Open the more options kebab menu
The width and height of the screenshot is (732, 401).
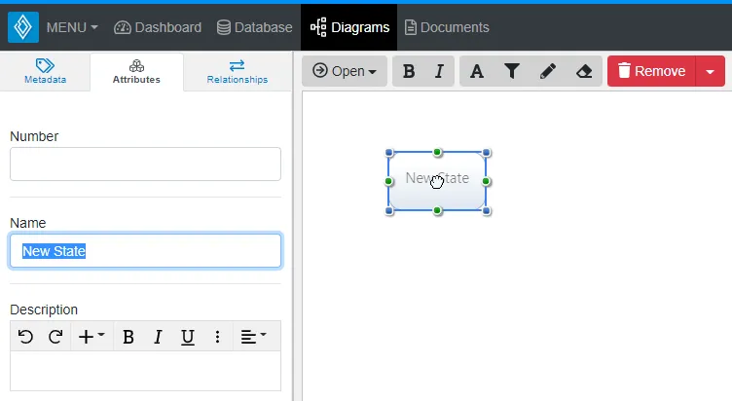[217, 337]
